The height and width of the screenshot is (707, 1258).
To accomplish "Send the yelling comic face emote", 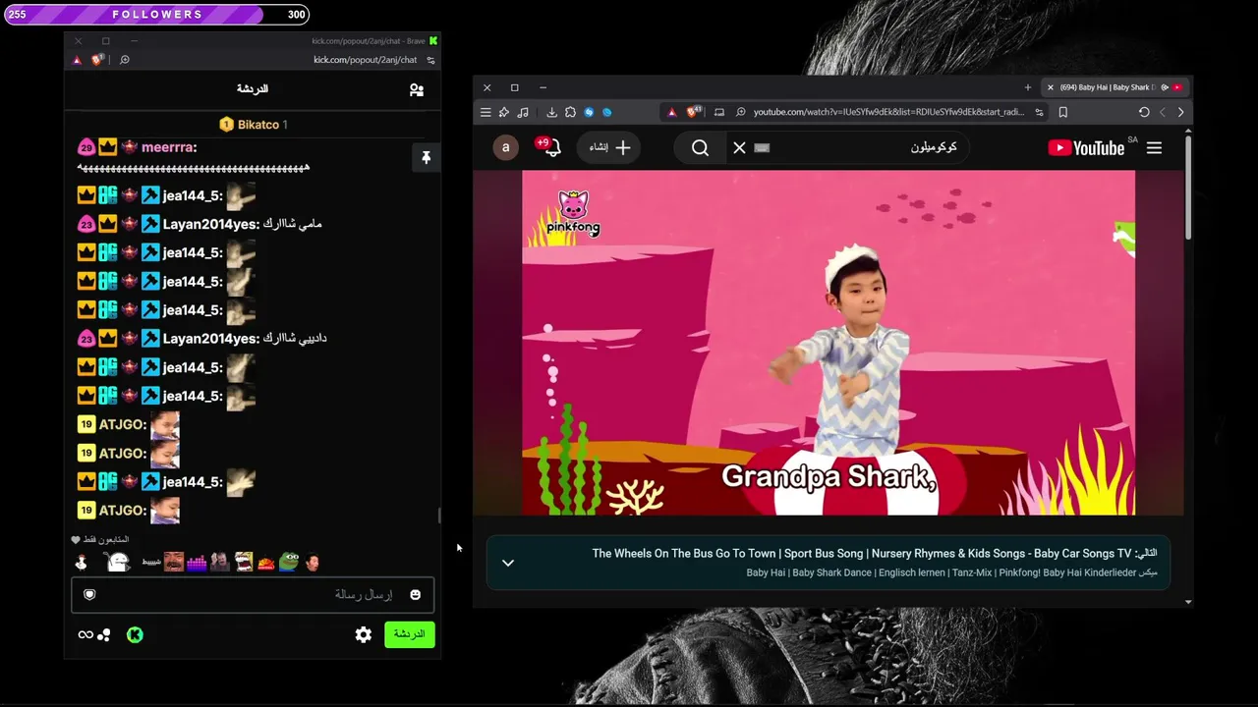I will [x=243, y=562].
